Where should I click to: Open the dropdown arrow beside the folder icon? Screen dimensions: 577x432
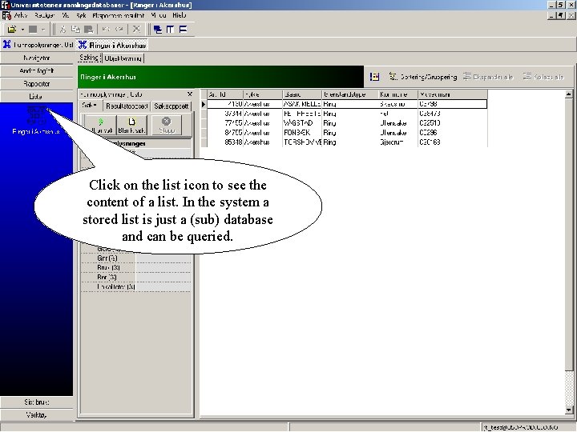22,30
